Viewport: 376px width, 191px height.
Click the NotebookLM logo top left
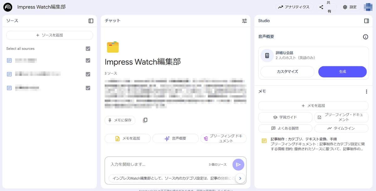(x=8, y=7)
